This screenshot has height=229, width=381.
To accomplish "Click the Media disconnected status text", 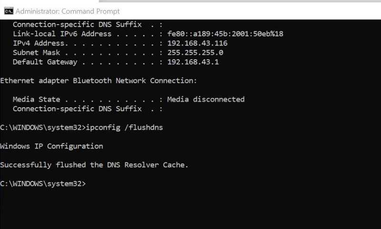I will [206, 100].
